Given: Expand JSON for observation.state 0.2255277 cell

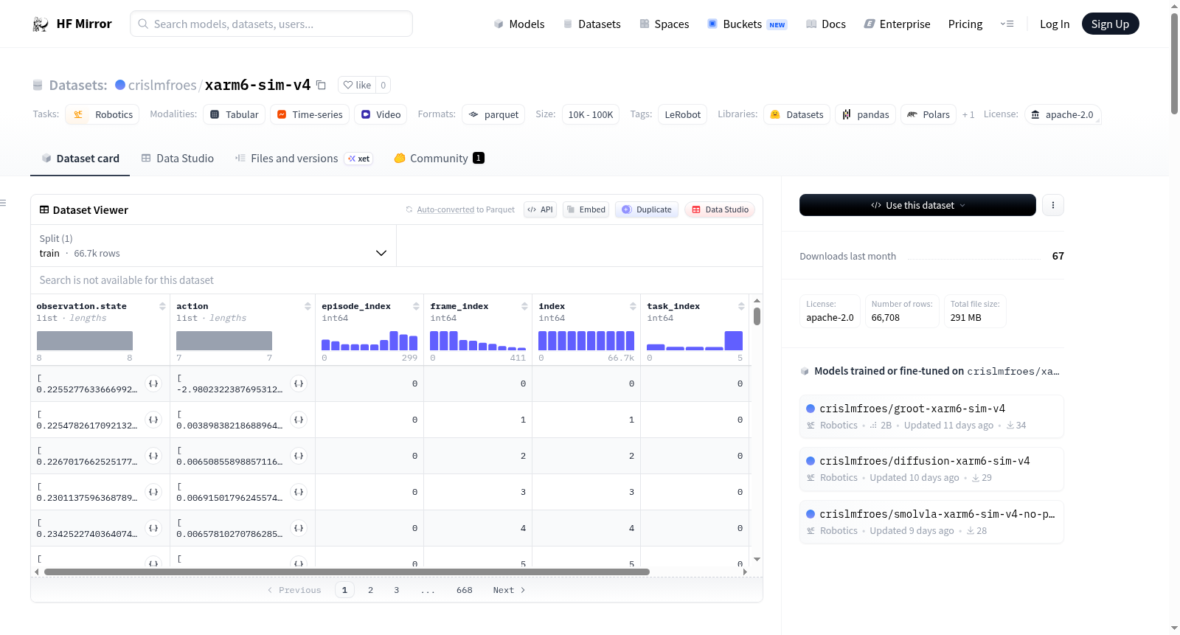Looking at the screenshot, I should (x=153, y=384).
